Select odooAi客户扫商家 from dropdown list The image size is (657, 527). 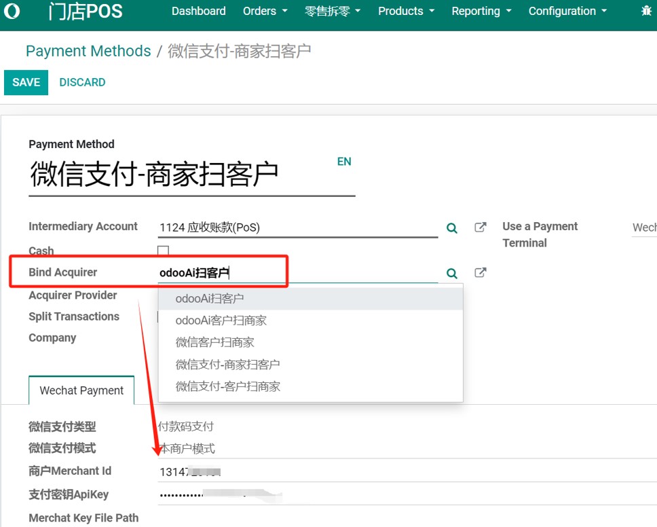(310, 321)
